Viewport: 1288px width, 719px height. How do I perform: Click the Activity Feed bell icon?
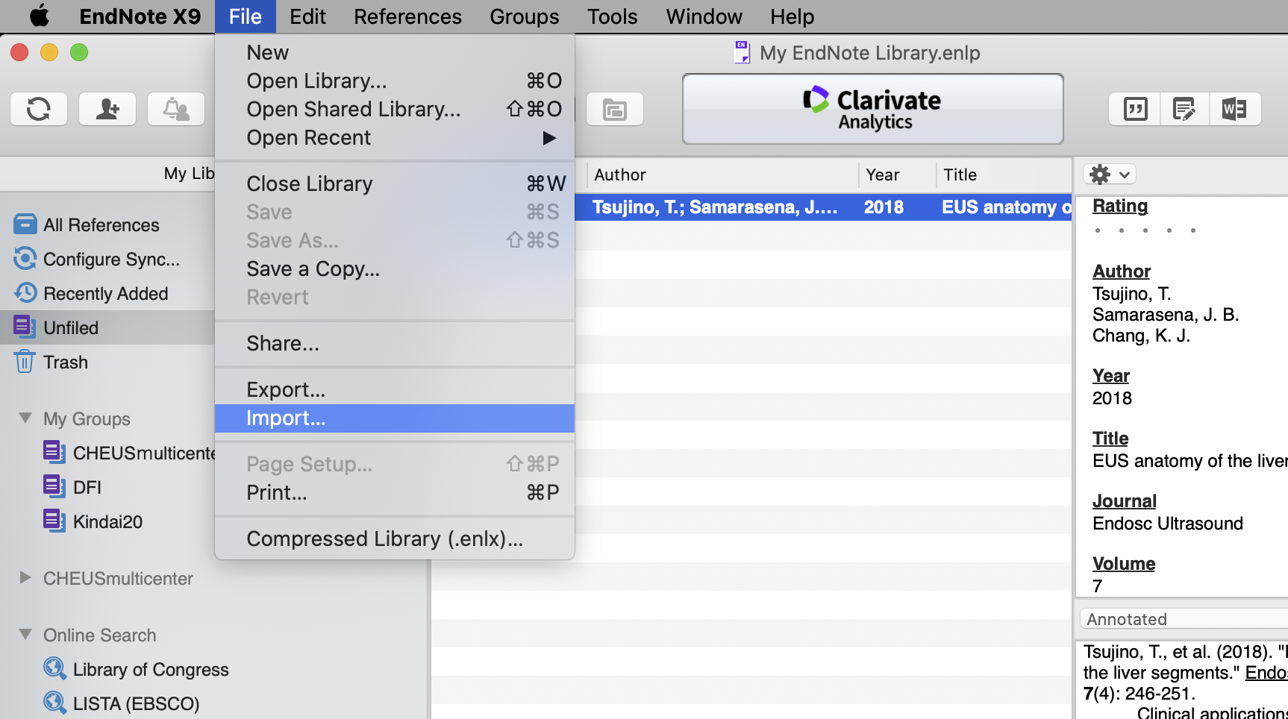point(176,109)
